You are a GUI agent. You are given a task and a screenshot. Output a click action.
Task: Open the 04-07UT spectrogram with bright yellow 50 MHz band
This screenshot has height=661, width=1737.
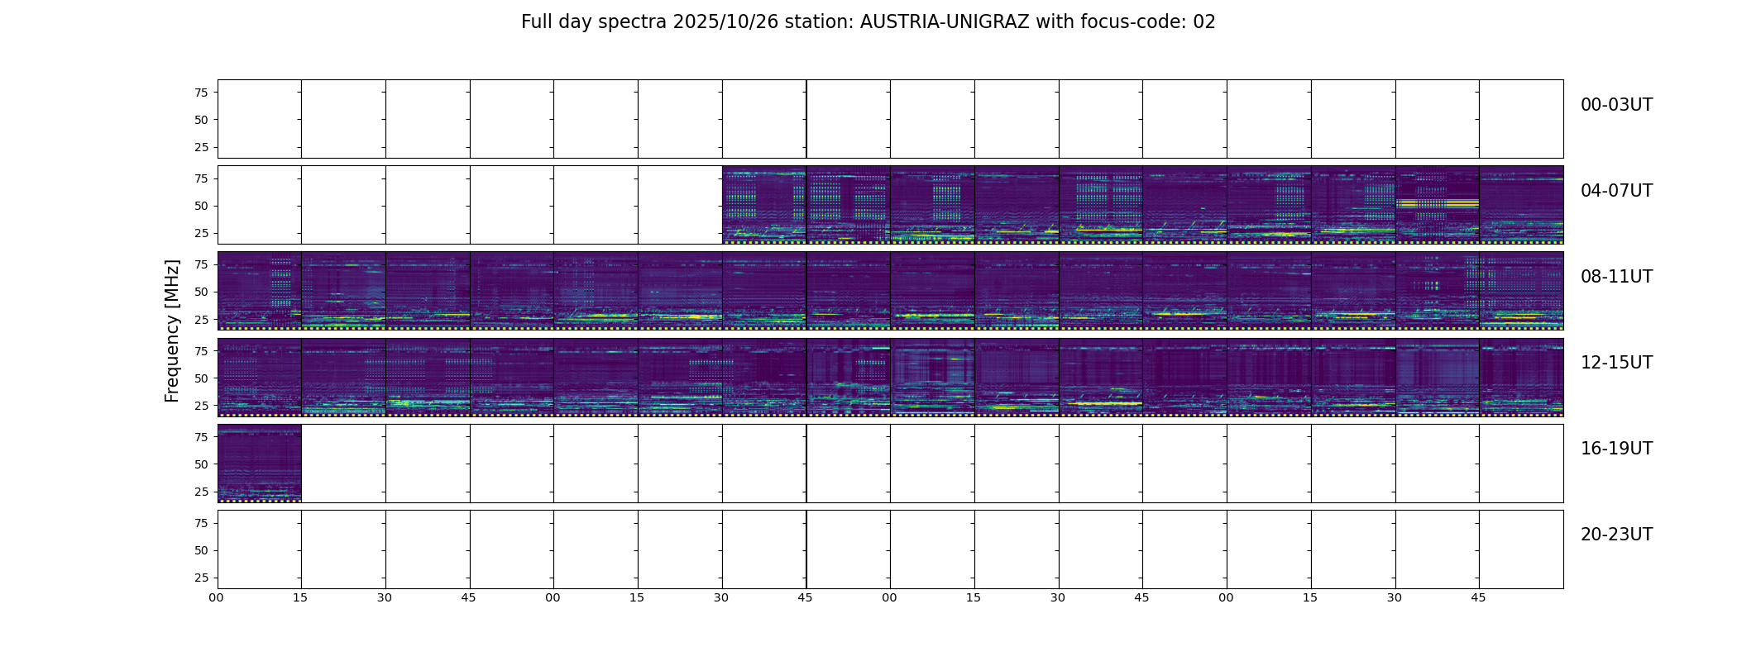1438,205
